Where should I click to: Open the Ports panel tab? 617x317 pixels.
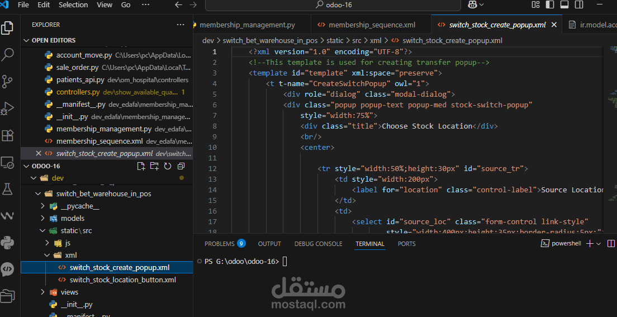pos(406,244)
